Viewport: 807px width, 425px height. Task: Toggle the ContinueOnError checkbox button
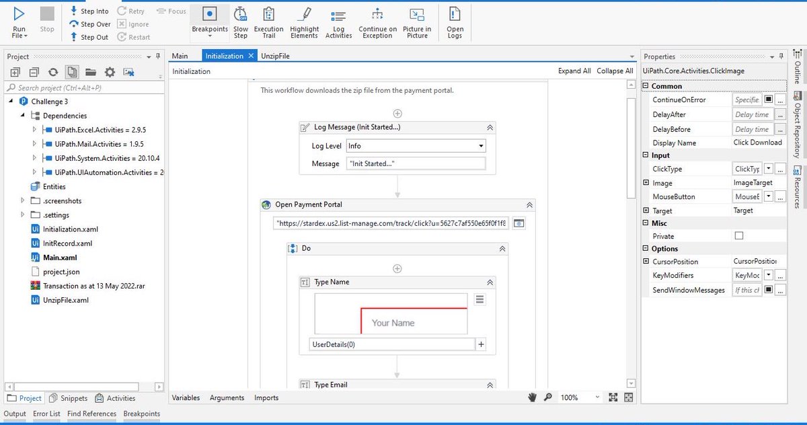coord(769,100)
